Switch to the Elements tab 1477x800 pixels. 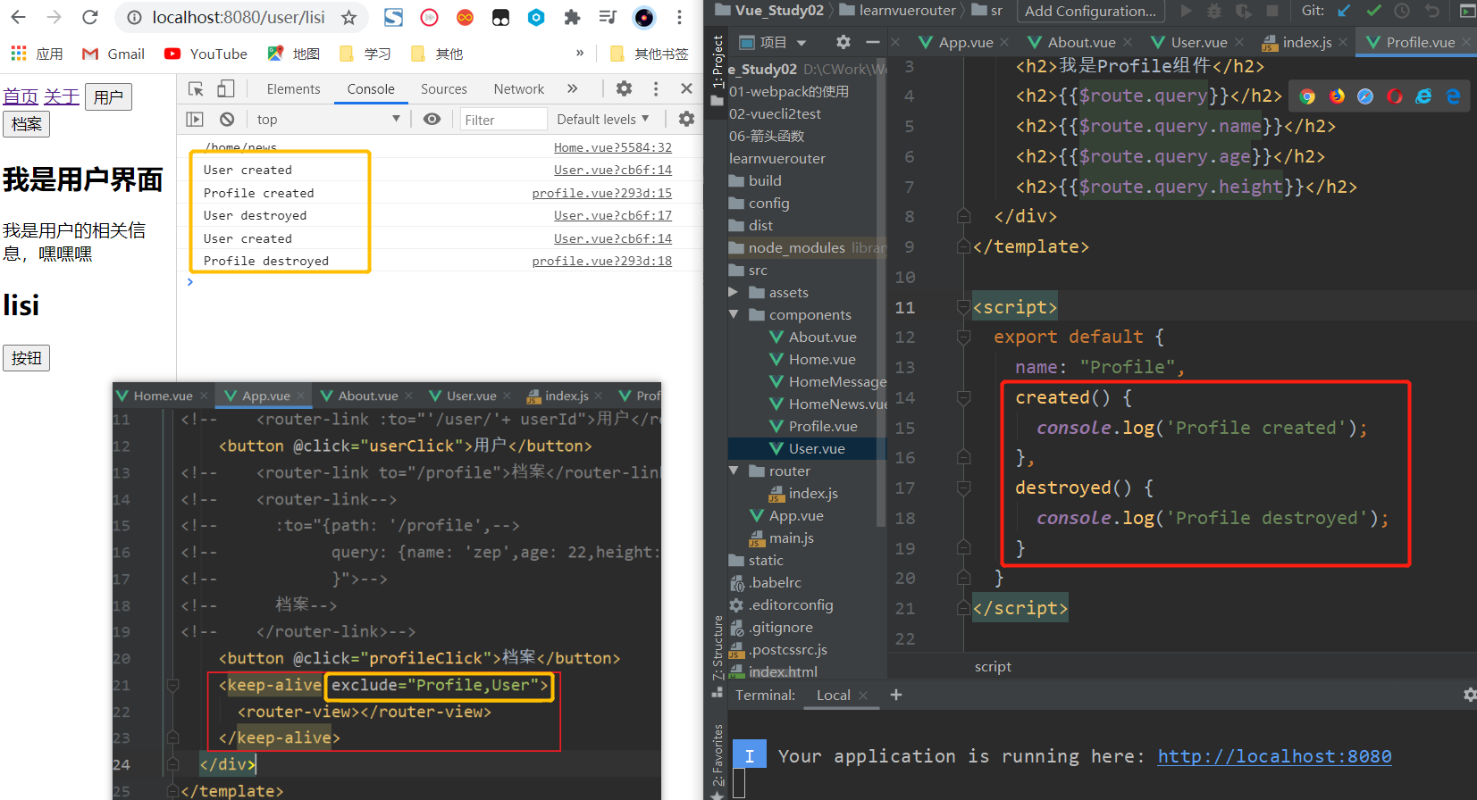pyautogui.click(x=293, y=88)
